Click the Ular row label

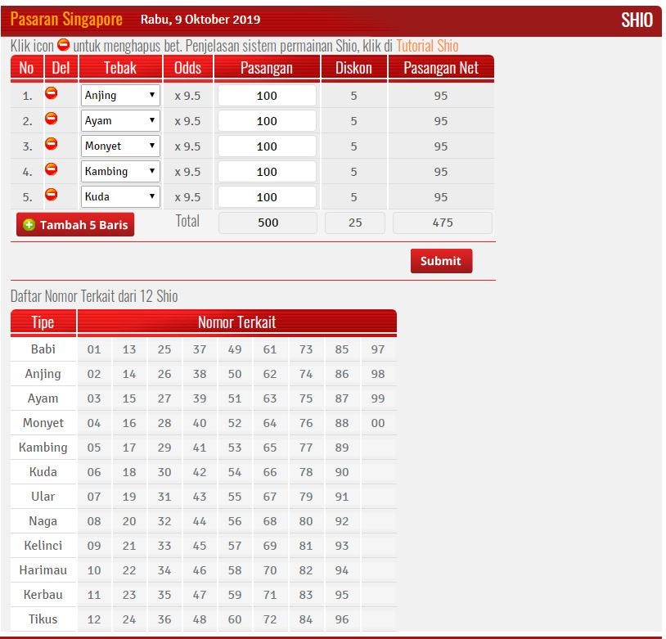pos(43,497)
